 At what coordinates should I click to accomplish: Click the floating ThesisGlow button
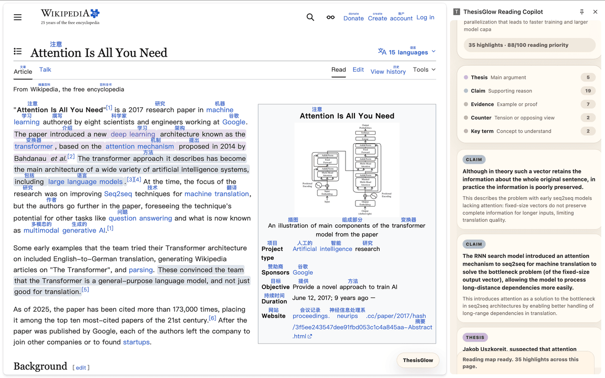418,360
